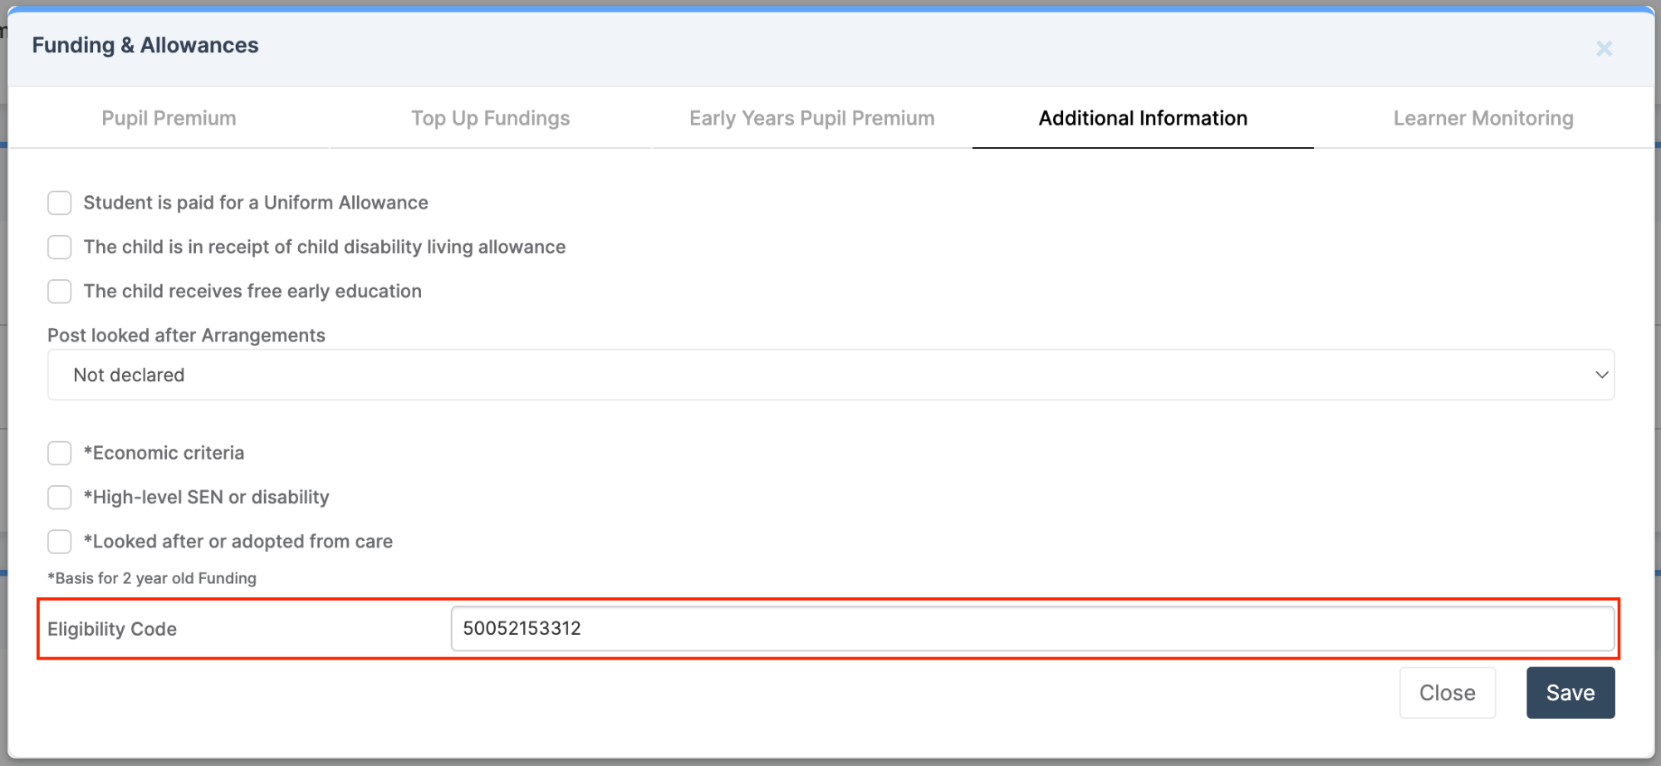
Task: Open the Post looked after Arrangements dropdown
Action: pyautogui.click(x=830, y=375)
